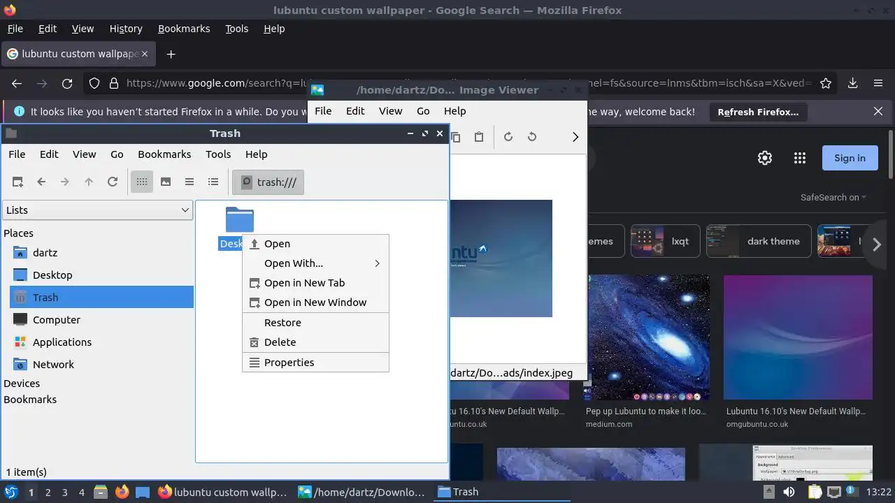Open the purple gradient wallpaper image result

(798, 337)
